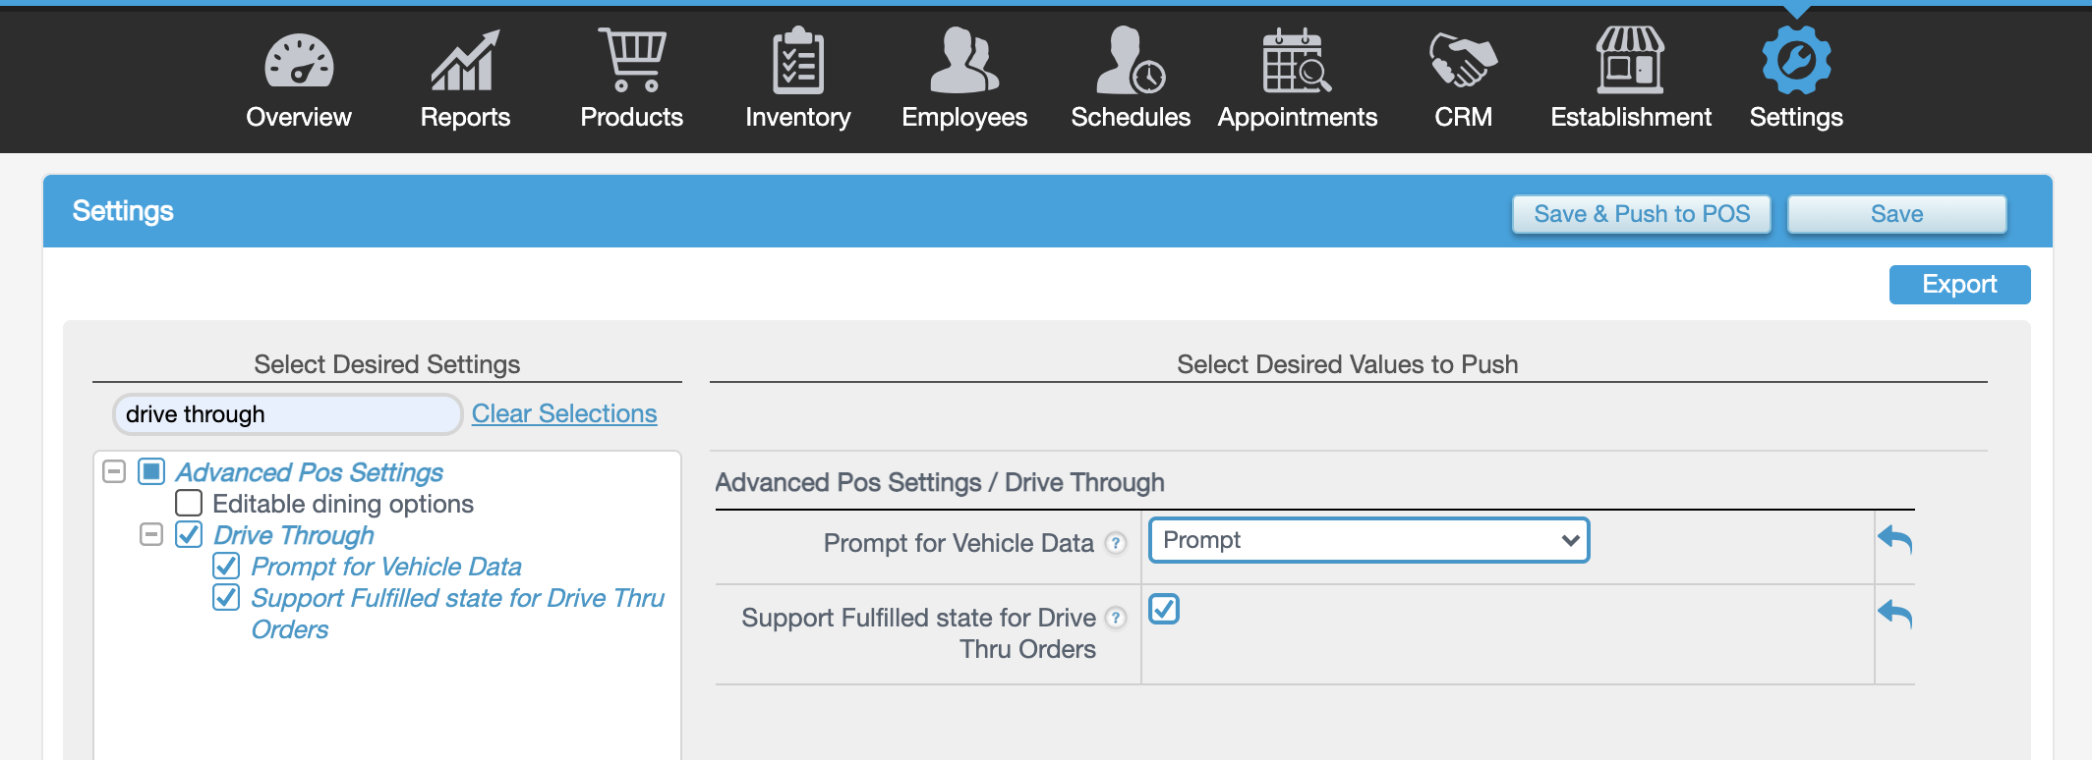Open CRM handshake icon
This screenshot has height=760, width=2092.
tap(1463, 61)
